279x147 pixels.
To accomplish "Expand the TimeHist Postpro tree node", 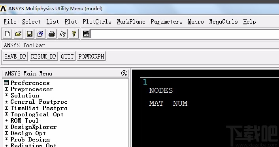I will [6, 108].
